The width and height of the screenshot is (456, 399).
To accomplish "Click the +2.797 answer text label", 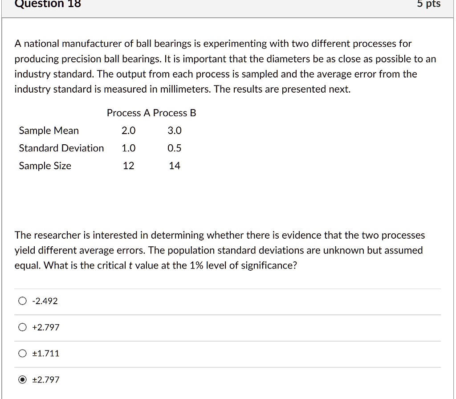I will (46, 327).
